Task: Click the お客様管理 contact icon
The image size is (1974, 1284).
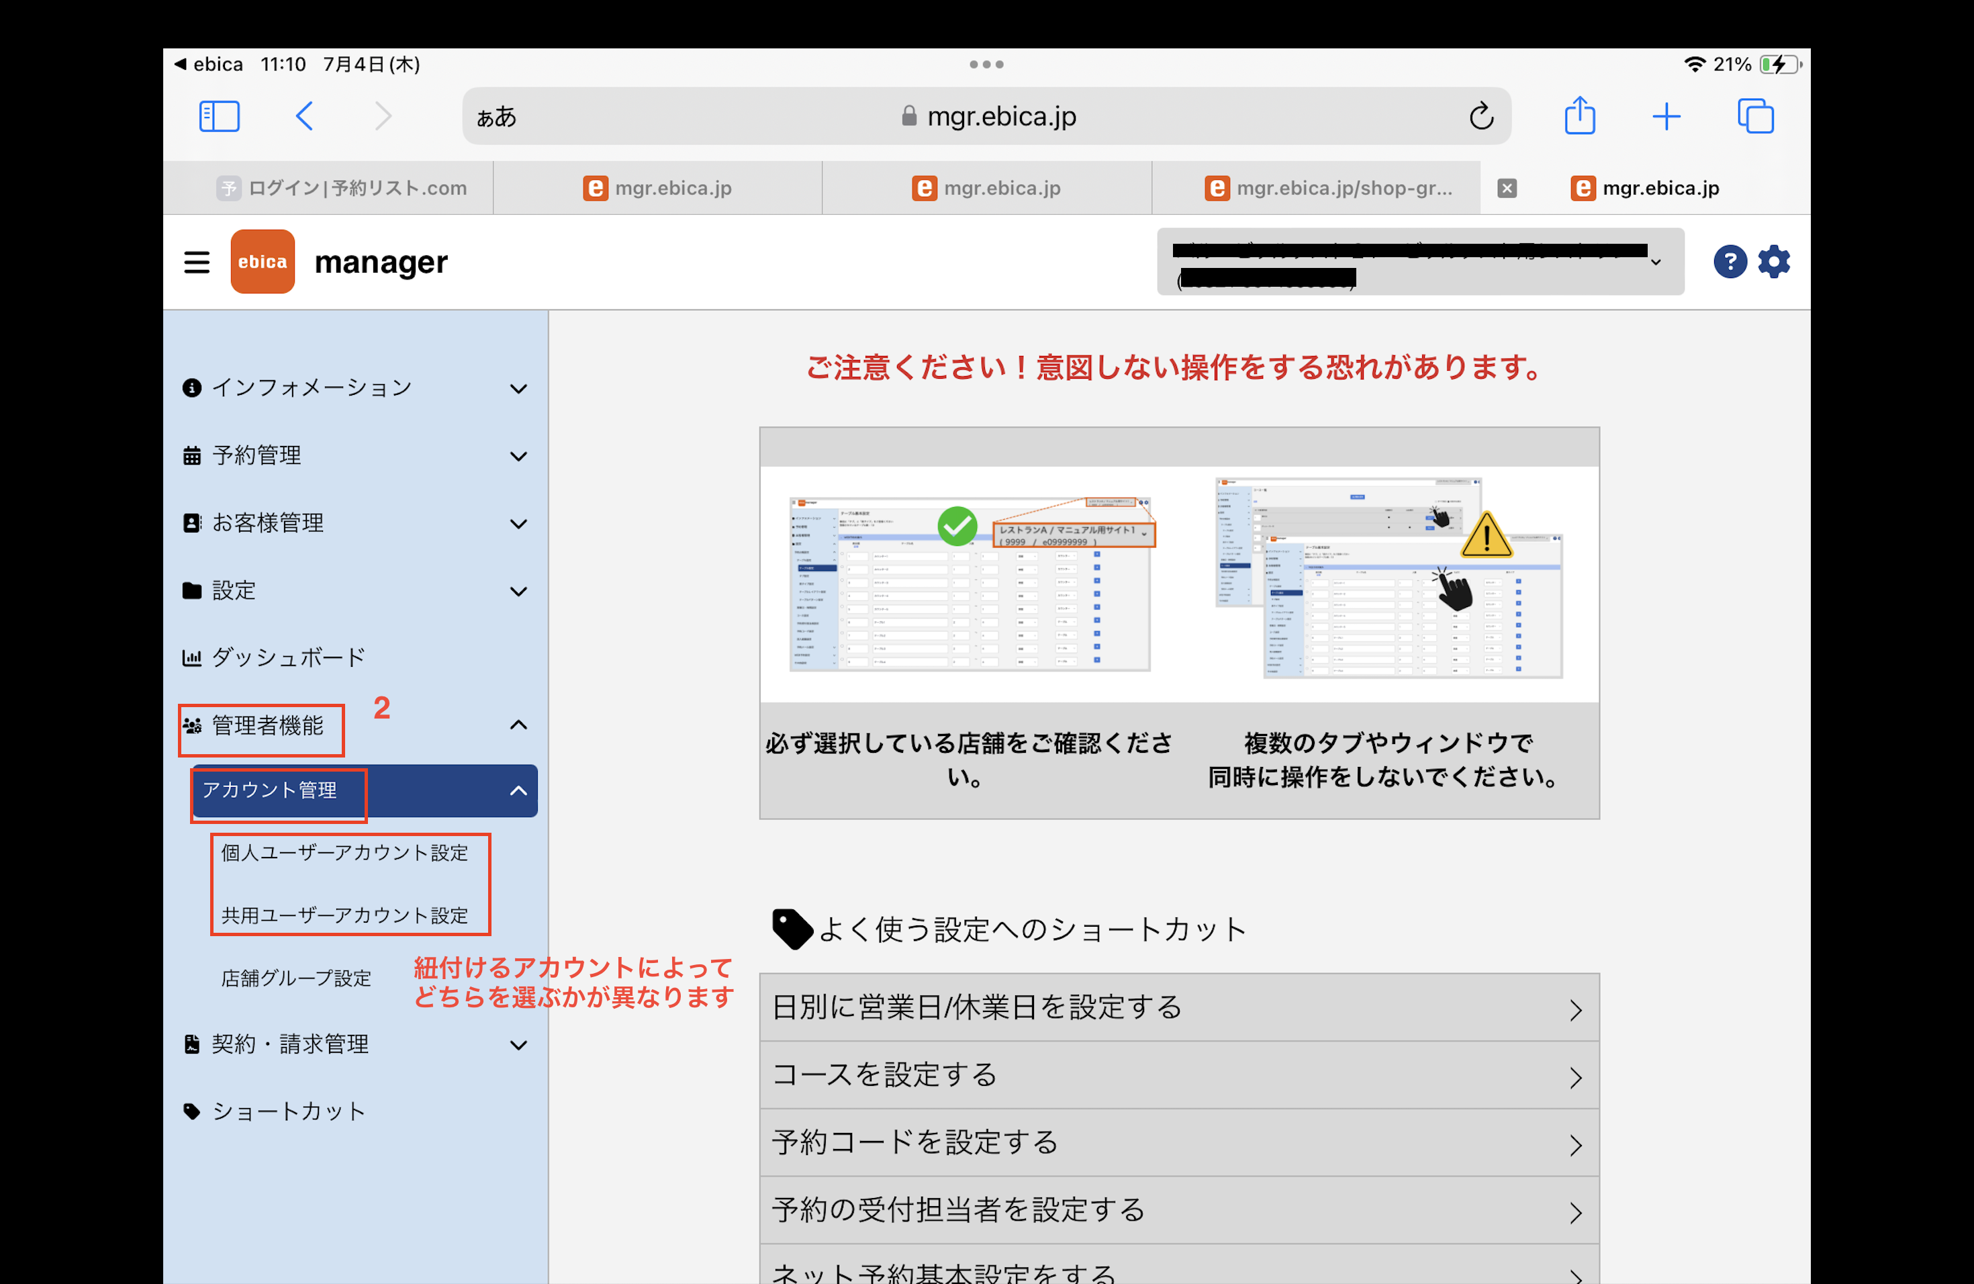Action: coord(191,522)
